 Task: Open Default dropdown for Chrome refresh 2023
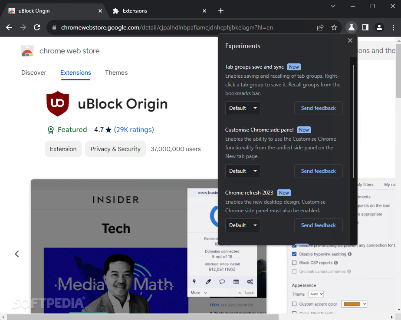coord(243,225)
